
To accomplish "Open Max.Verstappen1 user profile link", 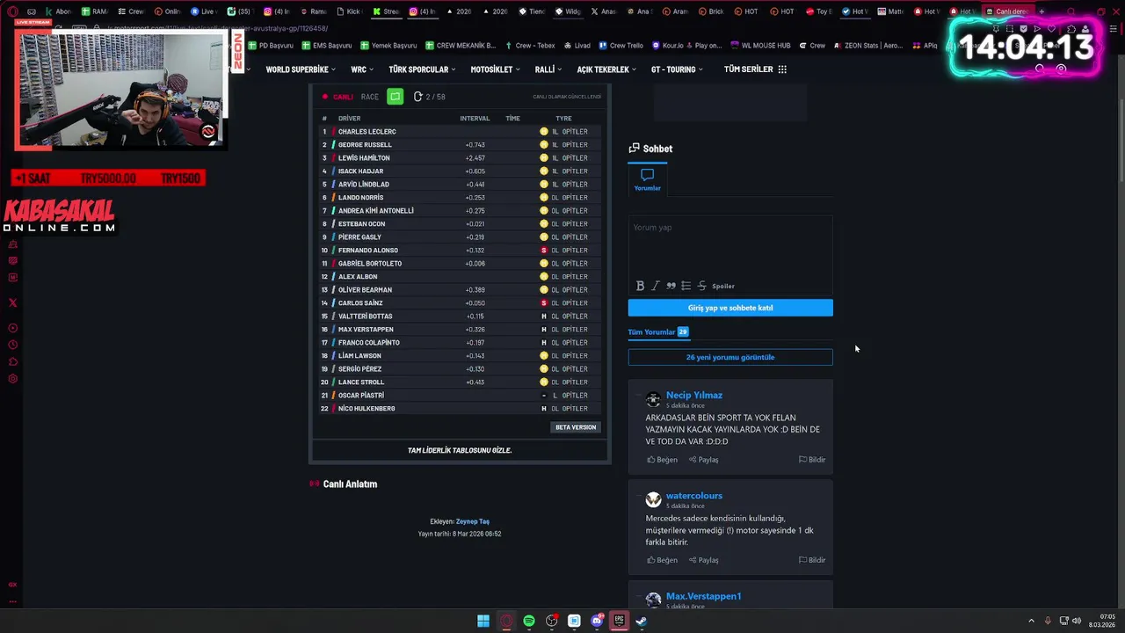I will 704,596.
